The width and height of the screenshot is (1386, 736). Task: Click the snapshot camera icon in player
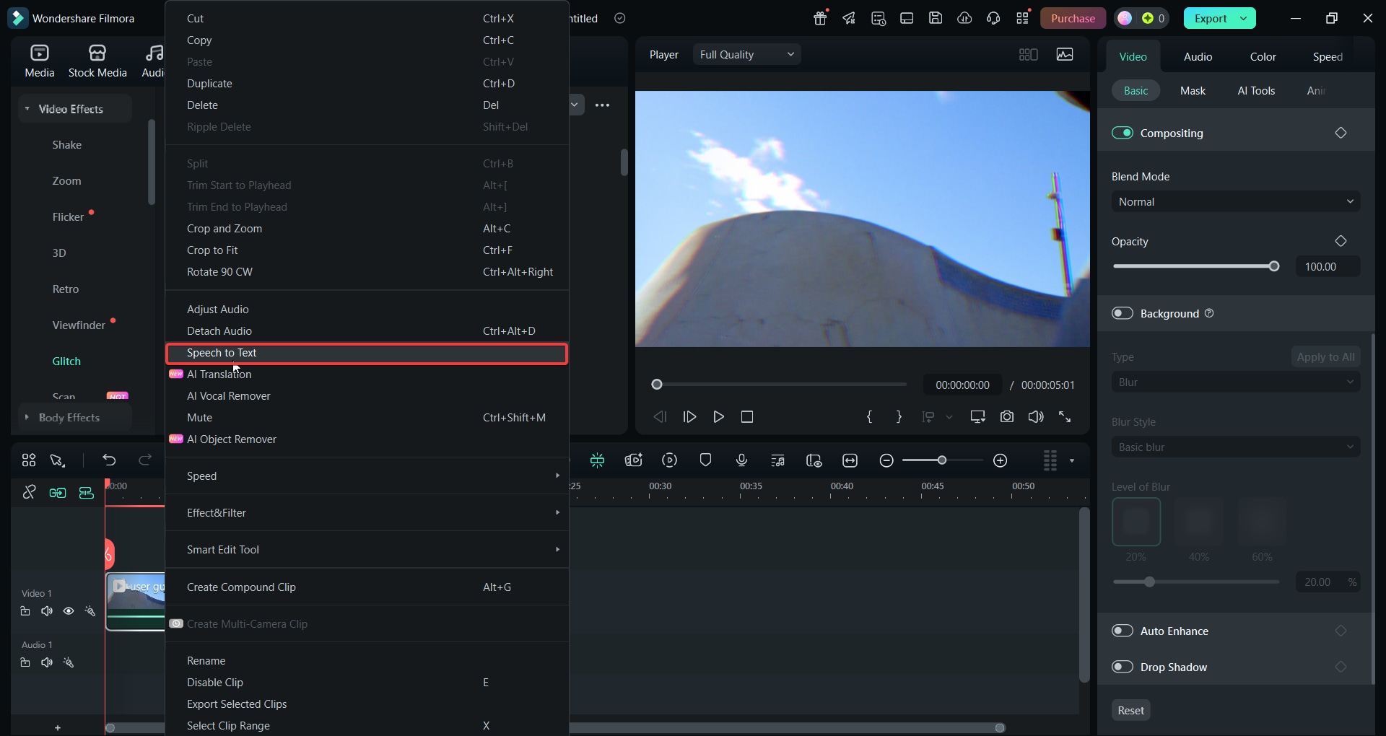(x=1007, y=417)
